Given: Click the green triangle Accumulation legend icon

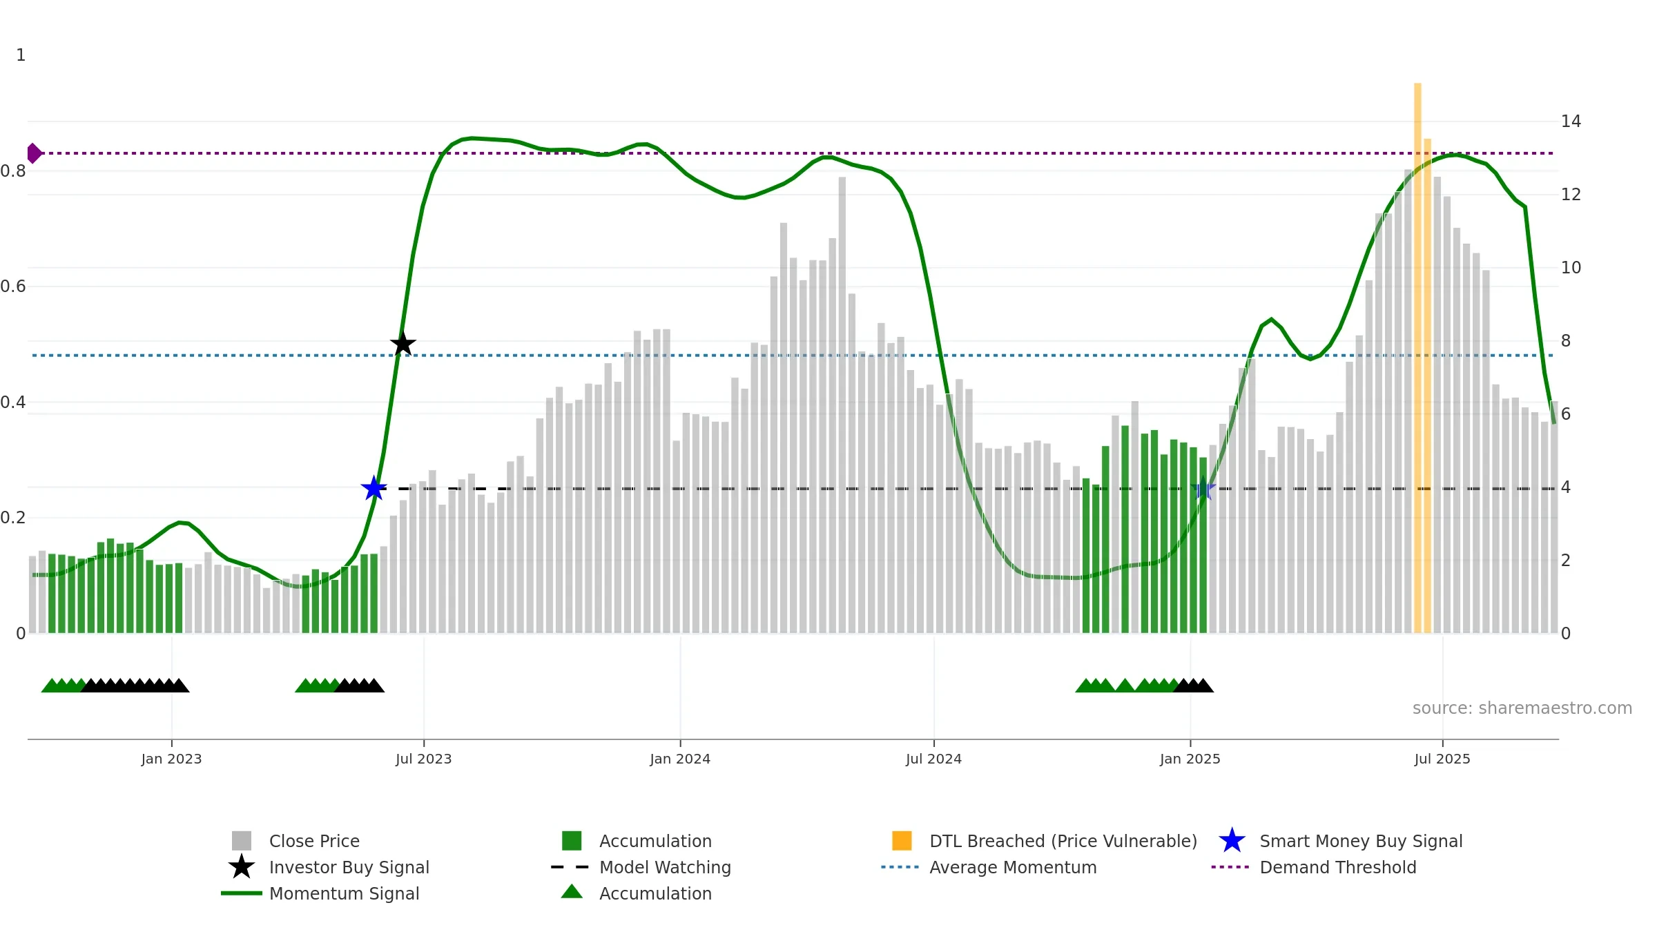Looking at the screenshot, I should point(572,892).
